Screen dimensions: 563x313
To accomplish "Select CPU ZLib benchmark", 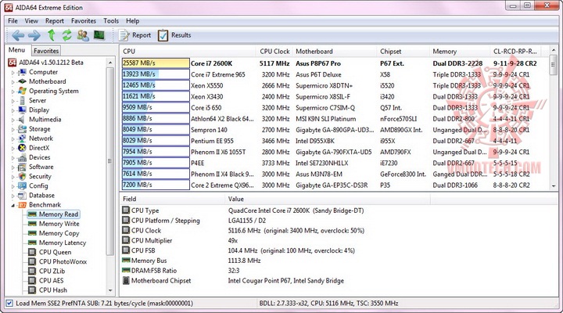I will tap(52, 271).
